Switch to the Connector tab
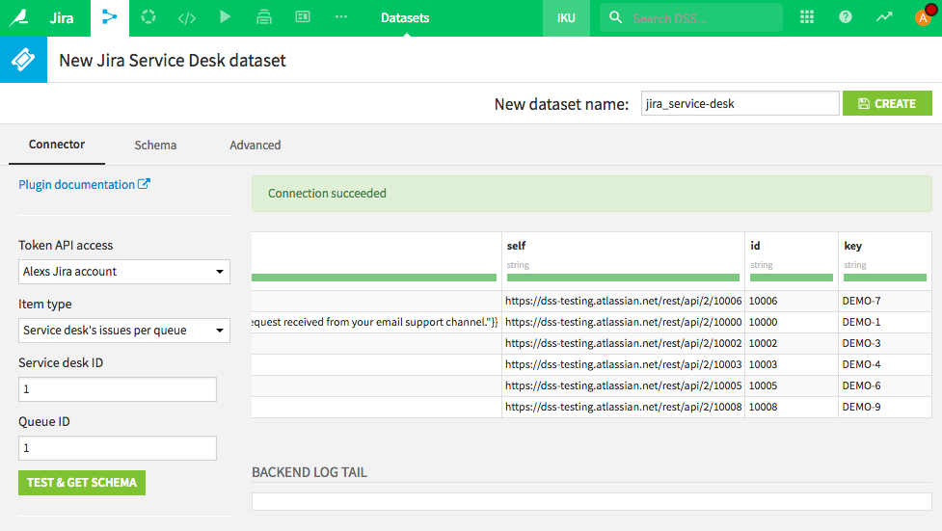Image resolution: width=942 pixels, height=531 pixels. [57, 145]
